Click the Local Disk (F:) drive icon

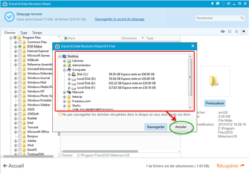[x=74, y=88]
